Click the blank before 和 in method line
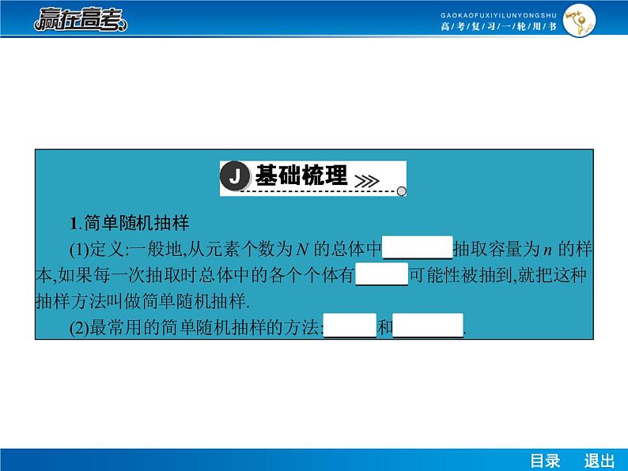 click(x=350, y=326)
